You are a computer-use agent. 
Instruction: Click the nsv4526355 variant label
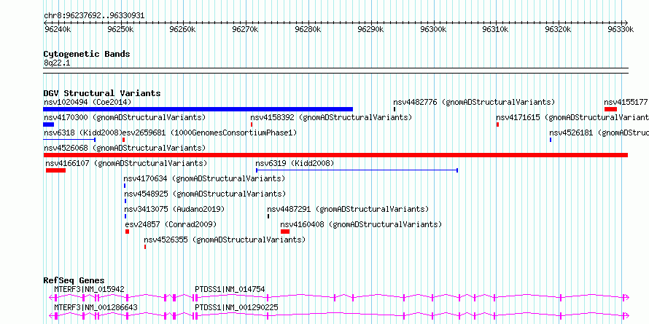pyautogui.click(x=225, y=240)
